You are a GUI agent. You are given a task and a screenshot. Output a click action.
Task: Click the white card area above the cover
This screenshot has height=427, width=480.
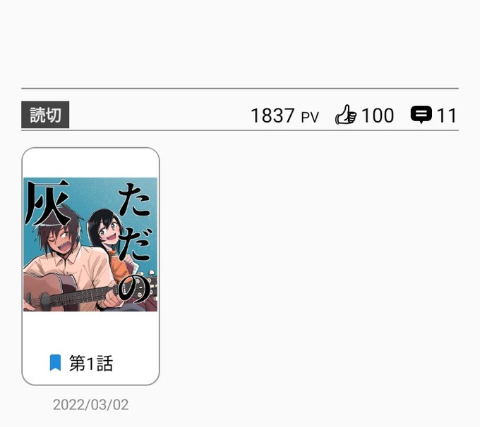tap(90, 163)
